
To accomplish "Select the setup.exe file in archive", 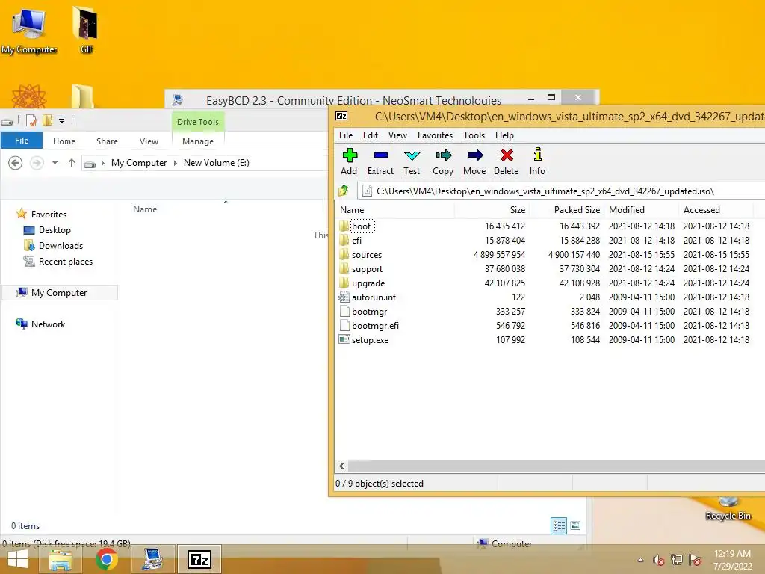I will tap(370, 340).
